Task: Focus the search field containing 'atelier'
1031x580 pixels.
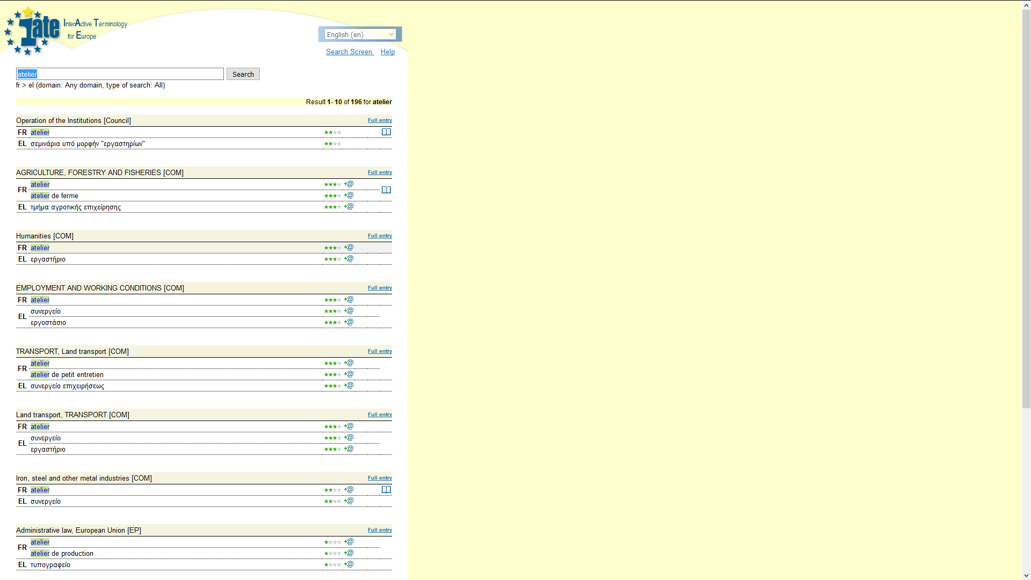Action: click(x=120, y=74)
